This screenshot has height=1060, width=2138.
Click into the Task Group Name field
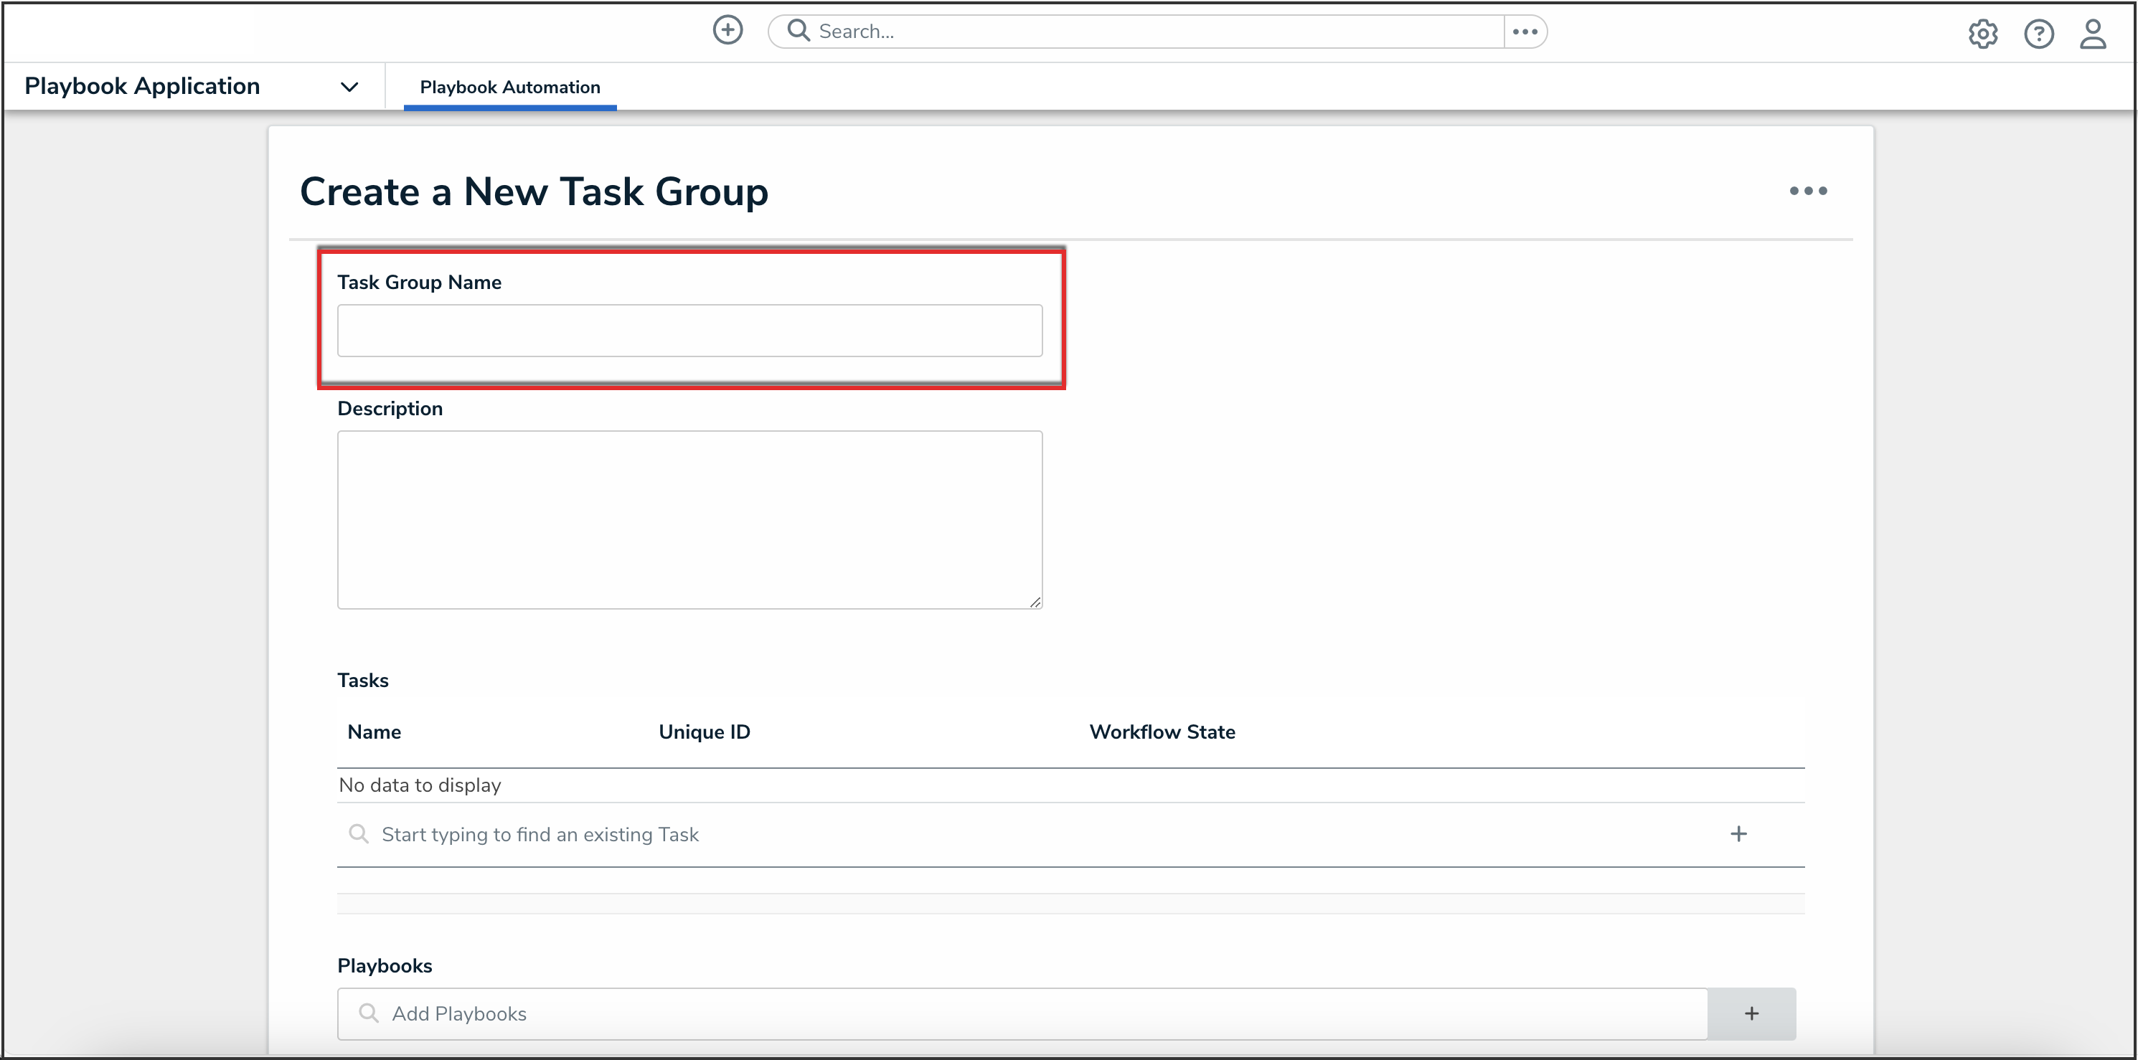click(x=689, y=331)
